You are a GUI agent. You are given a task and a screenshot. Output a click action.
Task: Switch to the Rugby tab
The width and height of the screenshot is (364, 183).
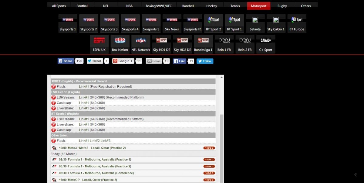click(x=282, y=6)
